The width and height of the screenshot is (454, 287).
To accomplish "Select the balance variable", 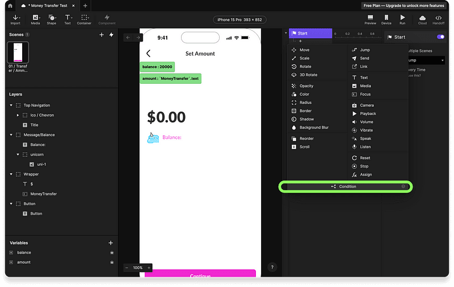I will (x=24, y=252).
